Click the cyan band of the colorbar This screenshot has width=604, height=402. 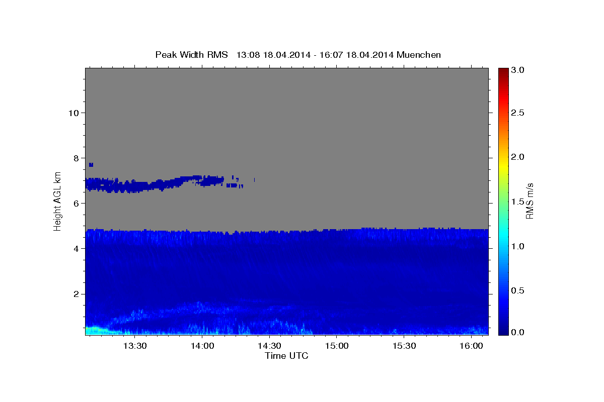(503, 237)
